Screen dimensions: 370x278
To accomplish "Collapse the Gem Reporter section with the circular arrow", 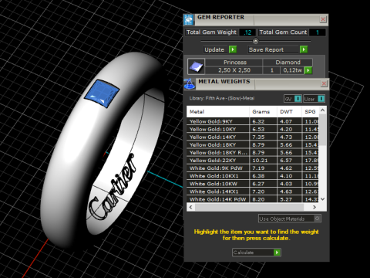I will coord(255,41).
